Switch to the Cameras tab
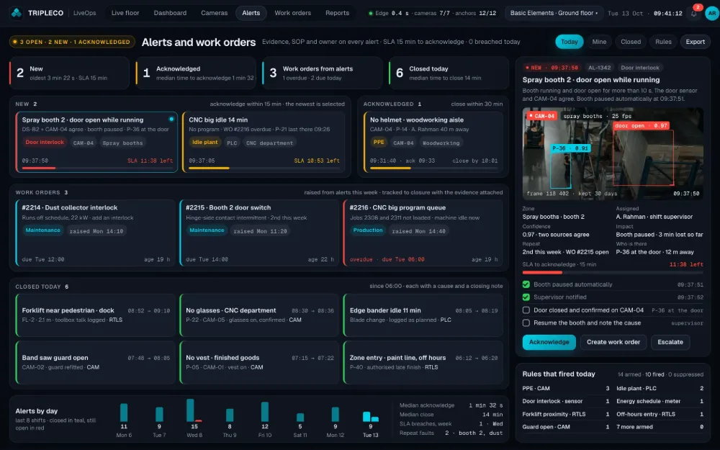The height and width of the screenshot is (450, 720). click(214, 13)
